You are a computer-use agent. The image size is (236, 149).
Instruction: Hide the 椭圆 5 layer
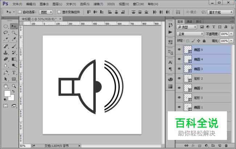[179, 49]
